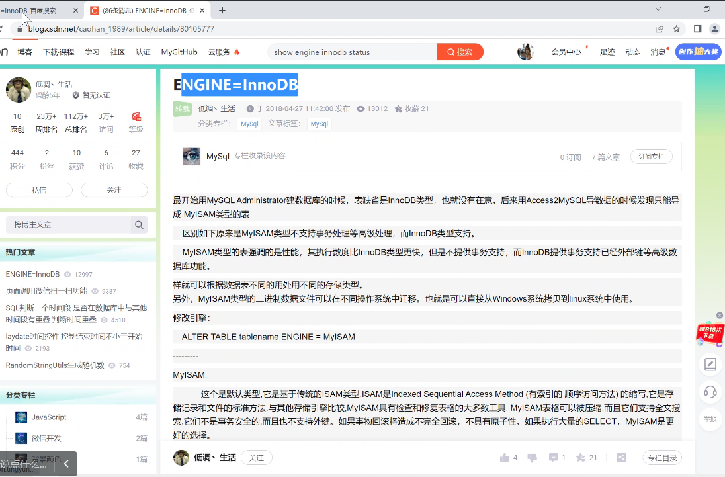This screenshot has height=477, width=725.
Task: Click the share icon below the article
Action: pyautogui.click(x=621, y=456)
